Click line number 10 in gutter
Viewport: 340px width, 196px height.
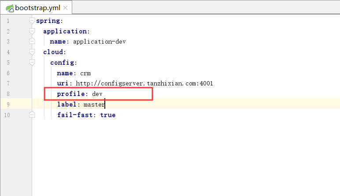click(x=7, y=115)
